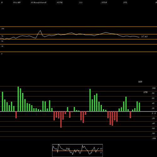Click the longest red bar in the MR histogram

click(x=61, y=120)
